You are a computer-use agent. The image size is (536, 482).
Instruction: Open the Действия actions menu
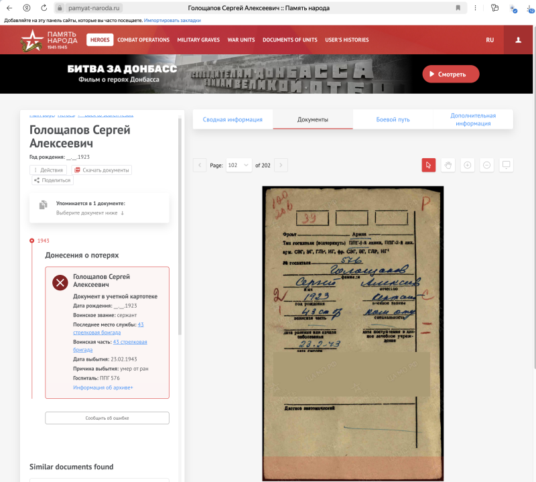[48, 170]
